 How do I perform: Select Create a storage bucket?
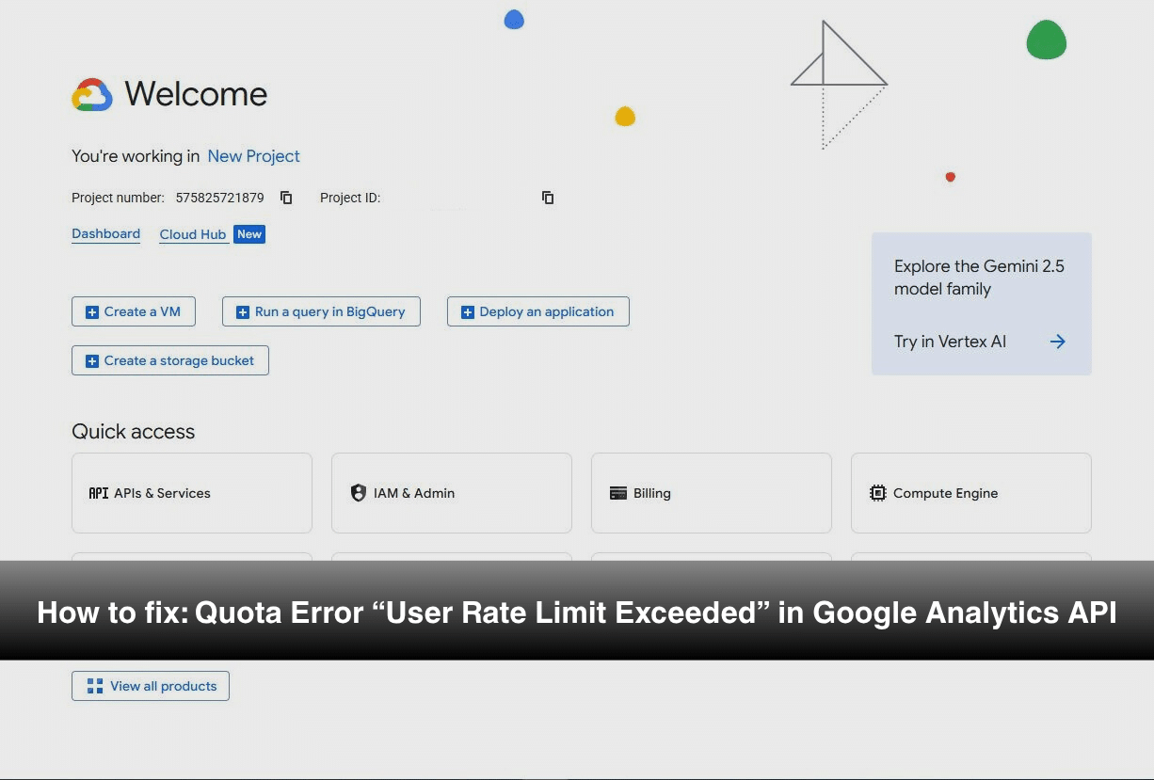coord(170,360)
